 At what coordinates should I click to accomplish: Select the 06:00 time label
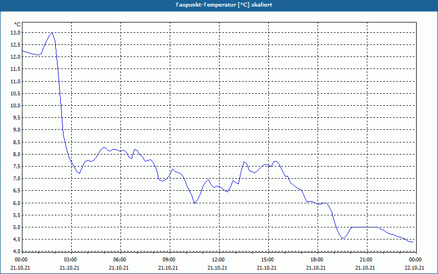120,260
